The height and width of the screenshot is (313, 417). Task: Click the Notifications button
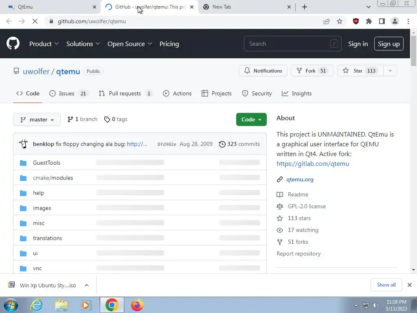pyautogui.click(x=263, y=71)
